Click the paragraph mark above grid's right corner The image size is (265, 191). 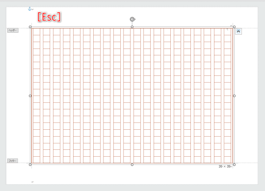click(231, 25)
